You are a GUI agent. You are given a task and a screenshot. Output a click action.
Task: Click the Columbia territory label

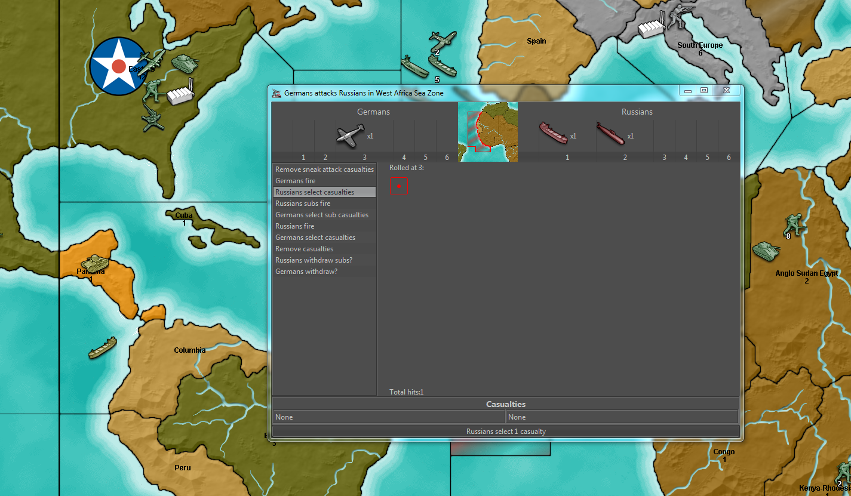point(190,350)
